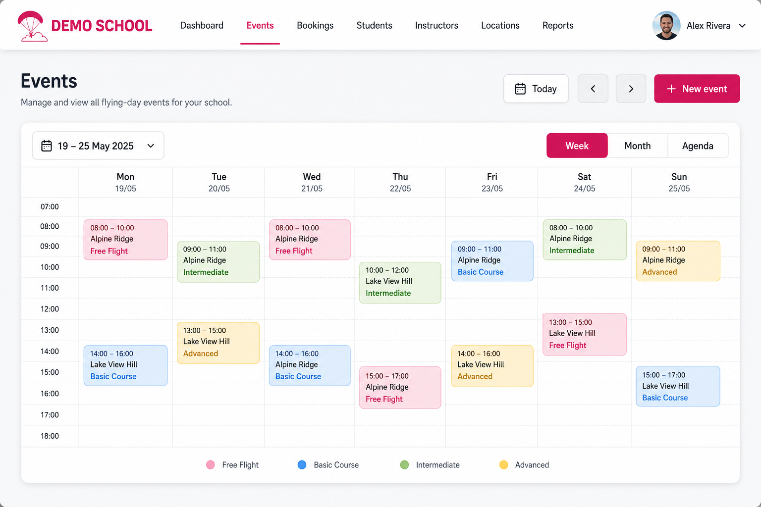The image size is (761, 507).
Task: Open Wednesday 08:00 Alpine Ridge Free Flight event
Action: pyautogui.click(x=310, y=240)
